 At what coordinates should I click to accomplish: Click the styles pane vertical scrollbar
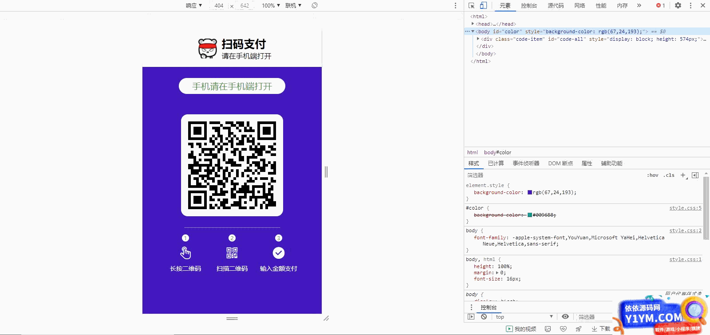(706, 208)
